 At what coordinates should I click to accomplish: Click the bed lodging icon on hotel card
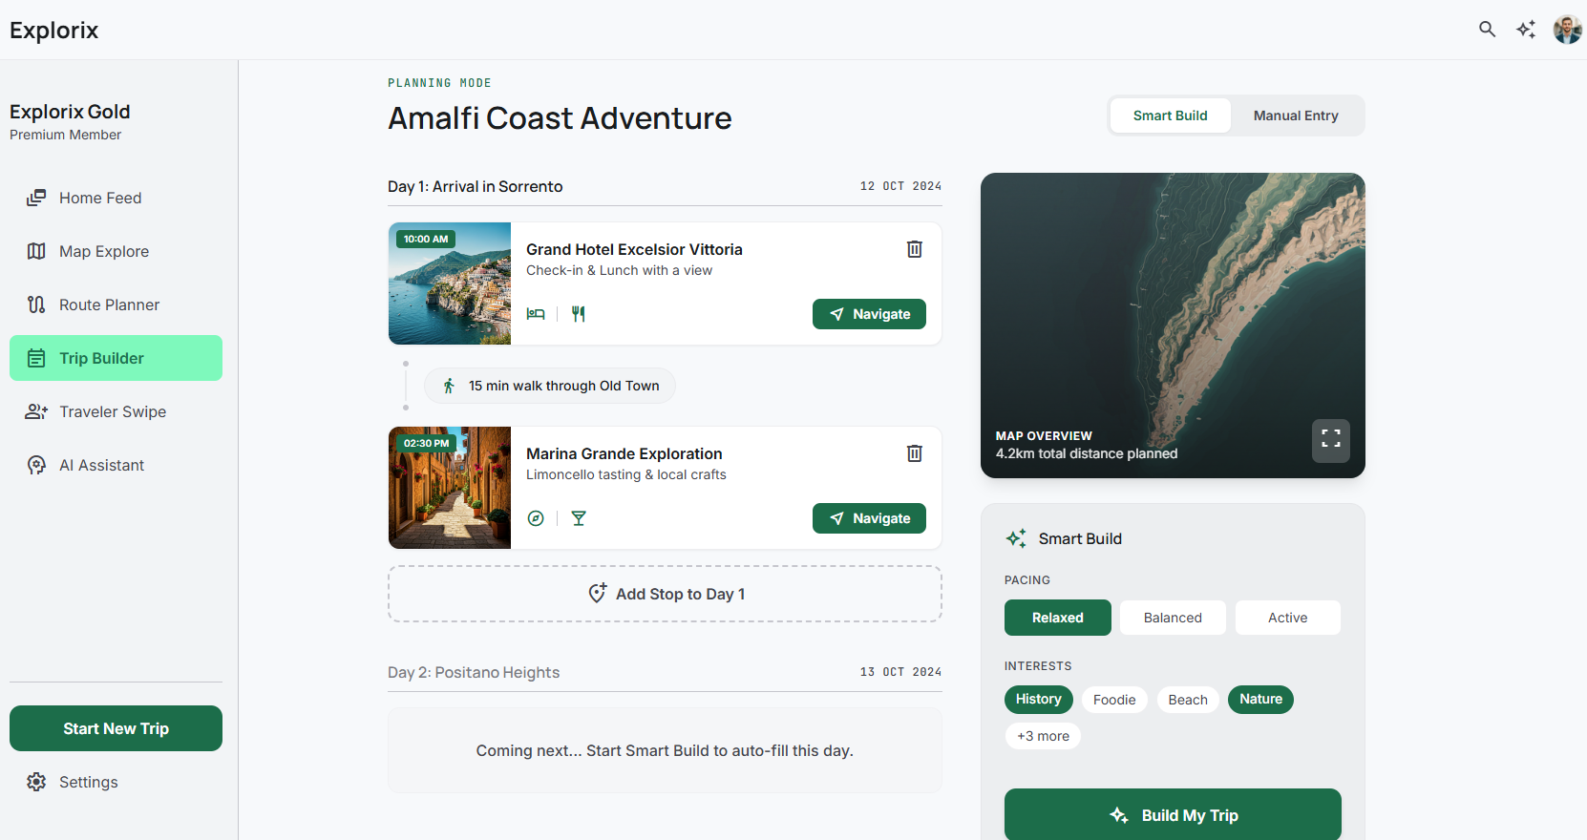(x=536, y=314)
